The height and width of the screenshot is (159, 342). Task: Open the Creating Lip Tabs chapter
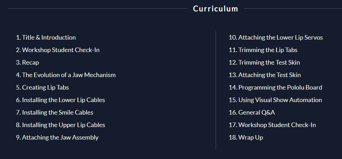42,87
